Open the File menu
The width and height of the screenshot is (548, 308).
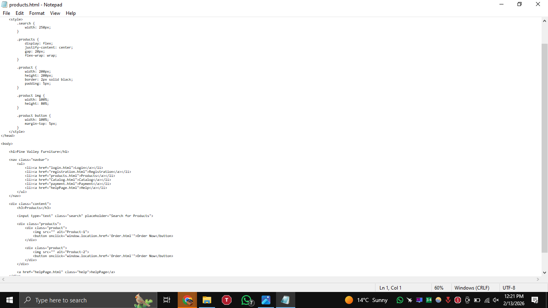[x=6, y=13]
